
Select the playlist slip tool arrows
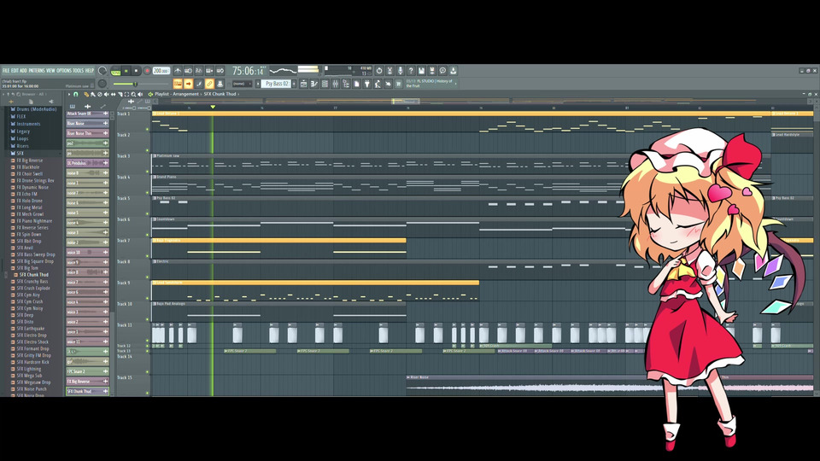[114, 94]
